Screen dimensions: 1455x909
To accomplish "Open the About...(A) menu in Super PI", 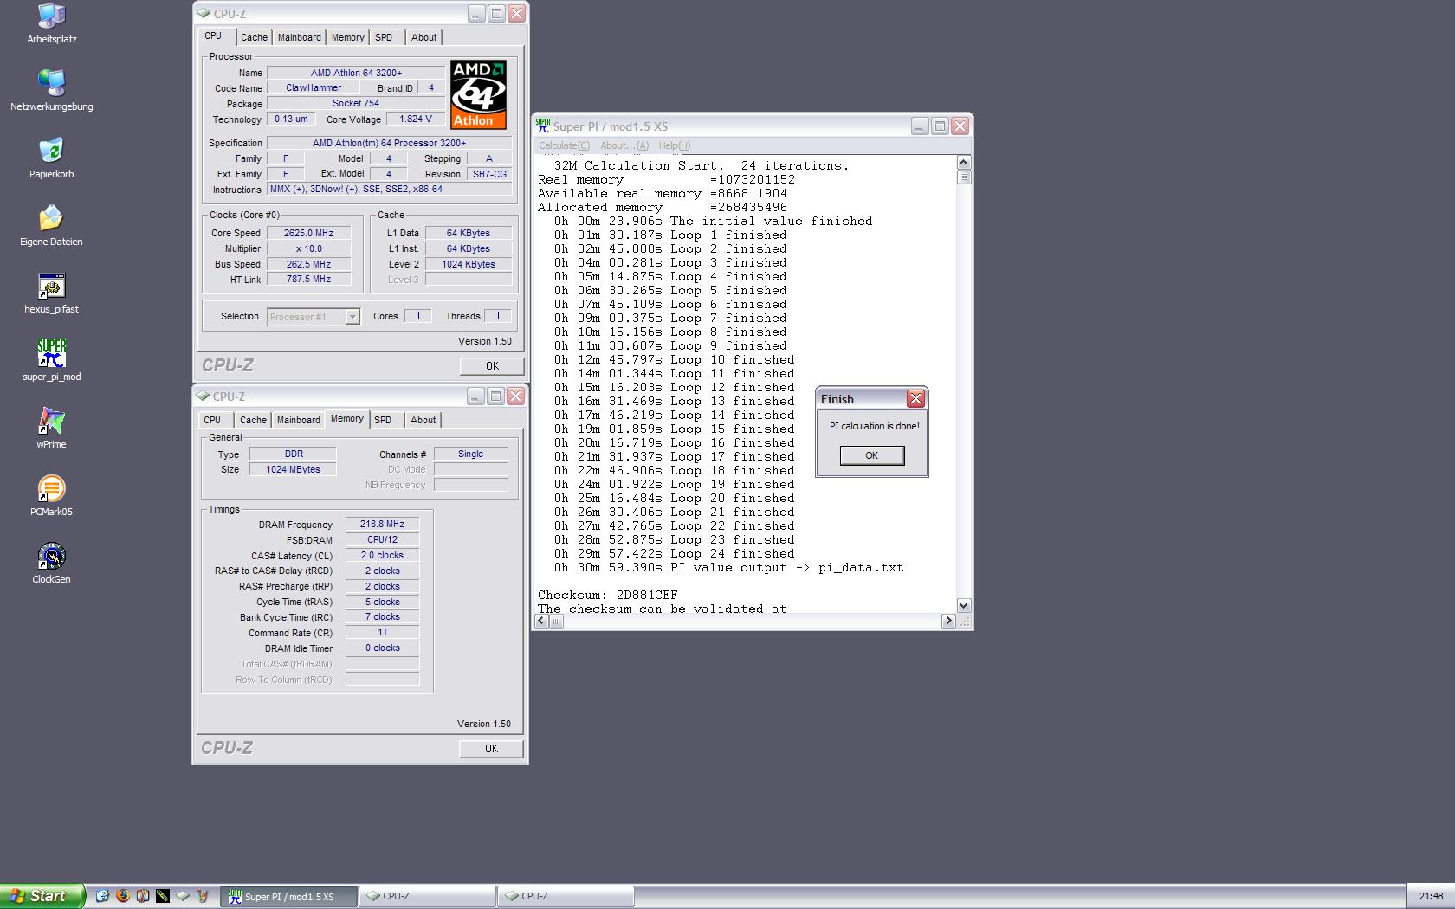I will click(x=624, y=145).
